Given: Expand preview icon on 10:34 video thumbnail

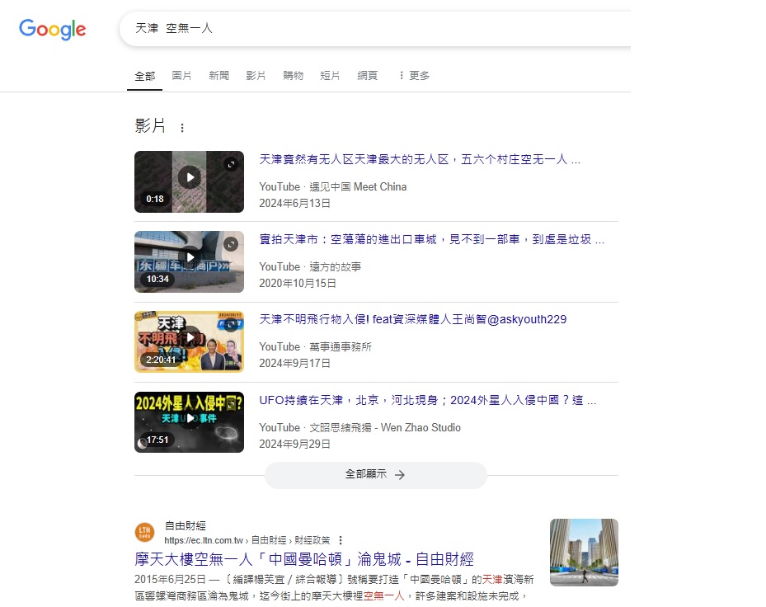Looking at the screenshot, I should pos(231,244).
